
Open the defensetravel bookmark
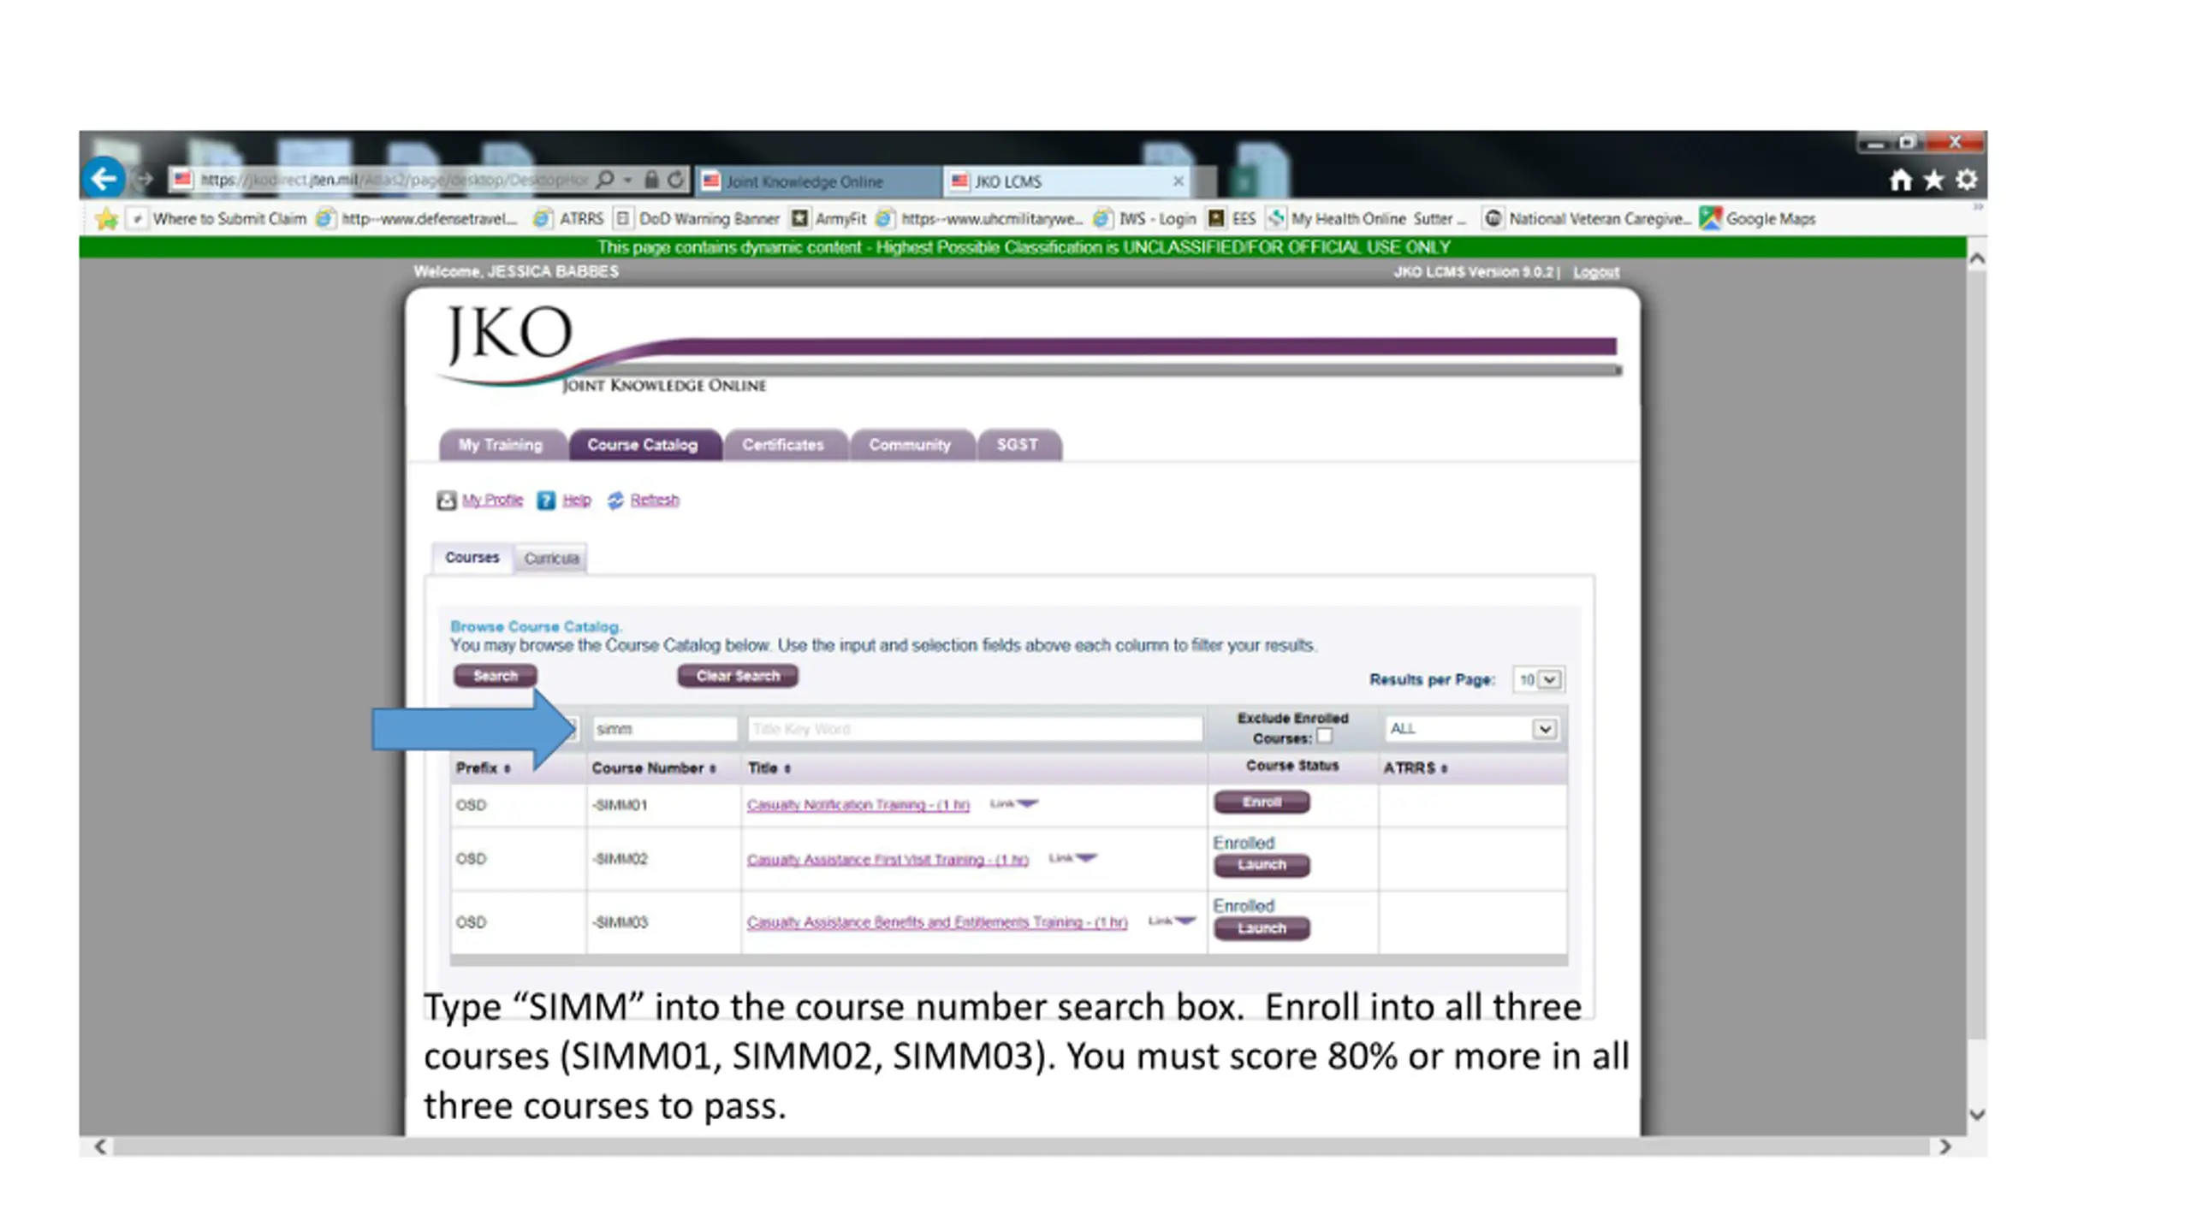417,219
